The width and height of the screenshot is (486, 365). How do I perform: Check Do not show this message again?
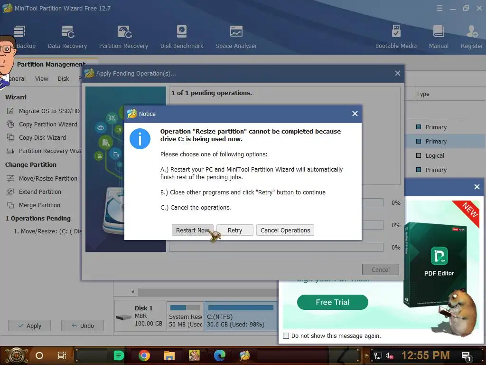point(286,336)
